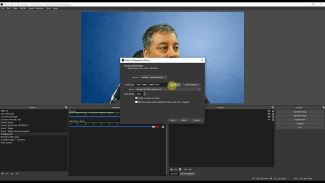The image size is (325, 183).
Task: Move the selected scene down
Action: pos(17,173)
